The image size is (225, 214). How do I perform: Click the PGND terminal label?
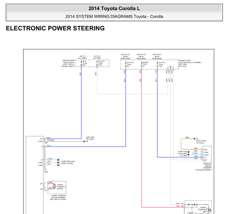(x=40, y=141)
